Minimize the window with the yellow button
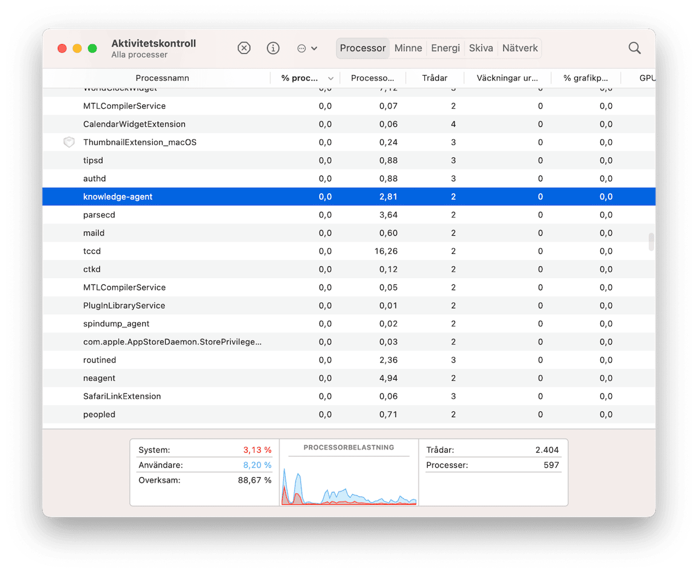 [77, 48]
